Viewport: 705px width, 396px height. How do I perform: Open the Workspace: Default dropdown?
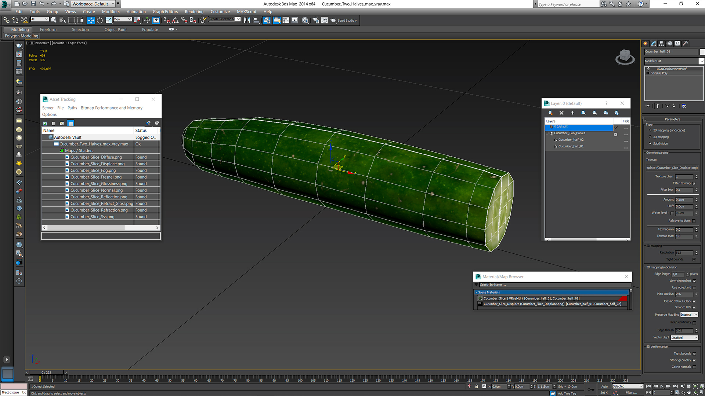point(93,4)
